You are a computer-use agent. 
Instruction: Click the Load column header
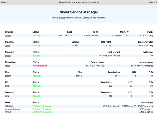70,32
